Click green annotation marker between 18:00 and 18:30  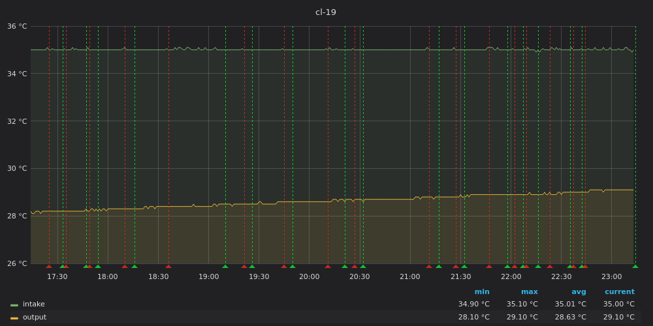point(135,266)
